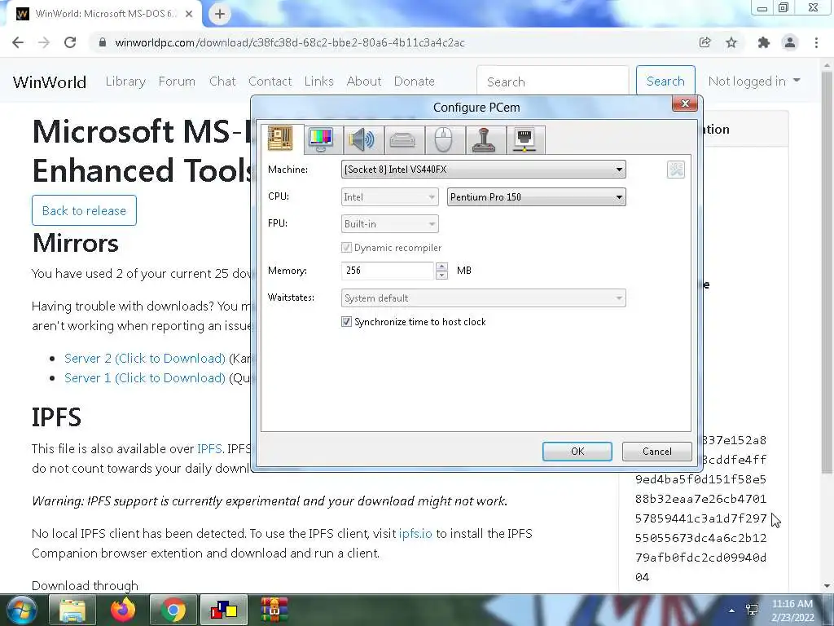
Task: Open the Waitstates System default dropdown
Action: click(484, 298)
